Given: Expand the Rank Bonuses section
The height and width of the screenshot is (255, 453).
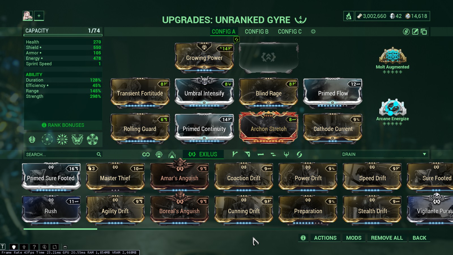Looking at the screenshot, I should click(x=63, y=125).
